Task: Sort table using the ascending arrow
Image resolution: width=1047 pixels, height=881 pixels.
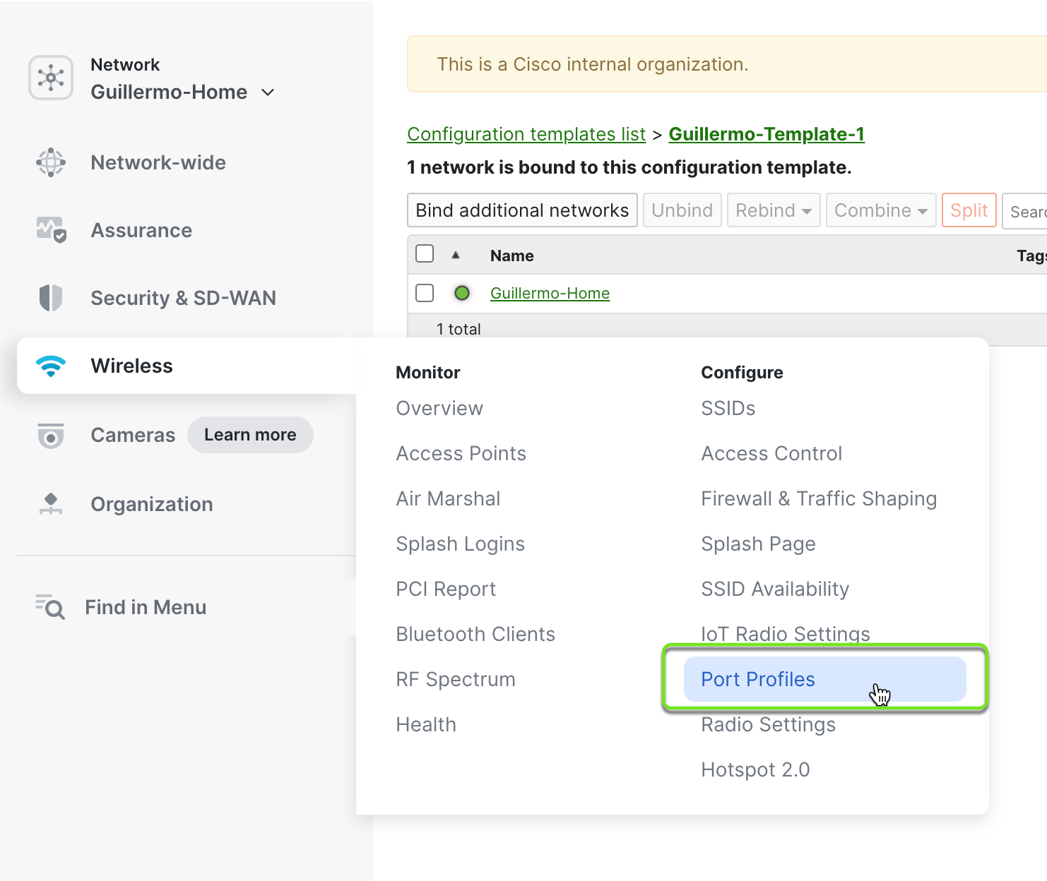Action: click(x=456, y=255)
